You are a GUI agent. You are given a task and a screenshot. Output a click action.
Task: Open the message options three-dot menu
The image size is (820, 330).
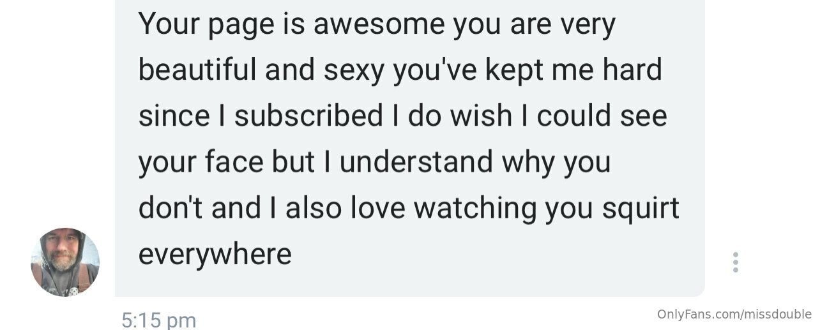pyautogui.click(x=736, y=262)
